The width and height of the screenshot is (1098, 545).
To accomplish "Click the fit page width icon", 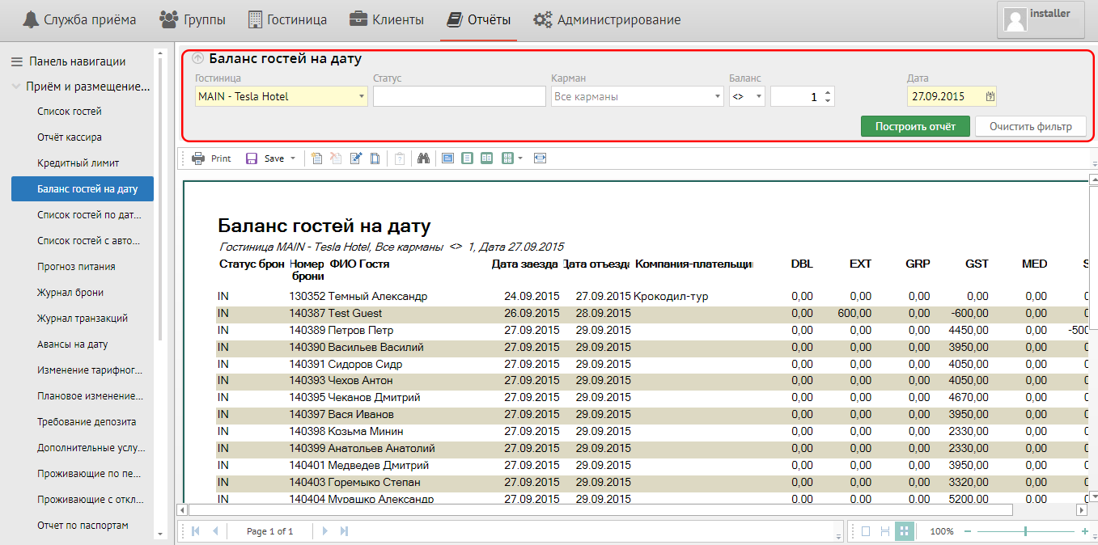I will (541, 158).
